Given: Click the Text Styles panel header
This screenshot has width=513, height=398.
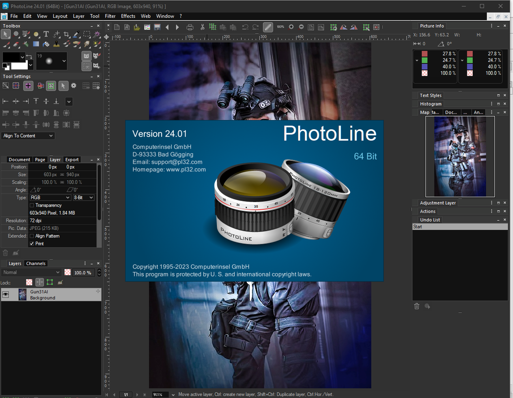Looking at the screenshot, I should (430, 96).
